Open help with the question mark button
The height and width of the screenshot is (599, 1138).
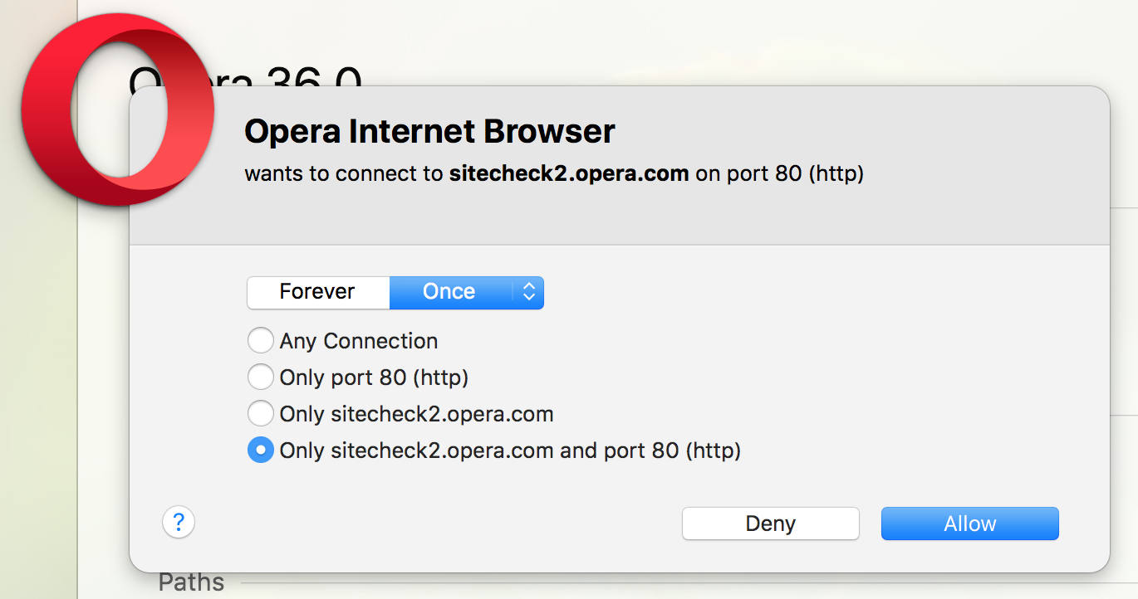[x=179, y=523]
